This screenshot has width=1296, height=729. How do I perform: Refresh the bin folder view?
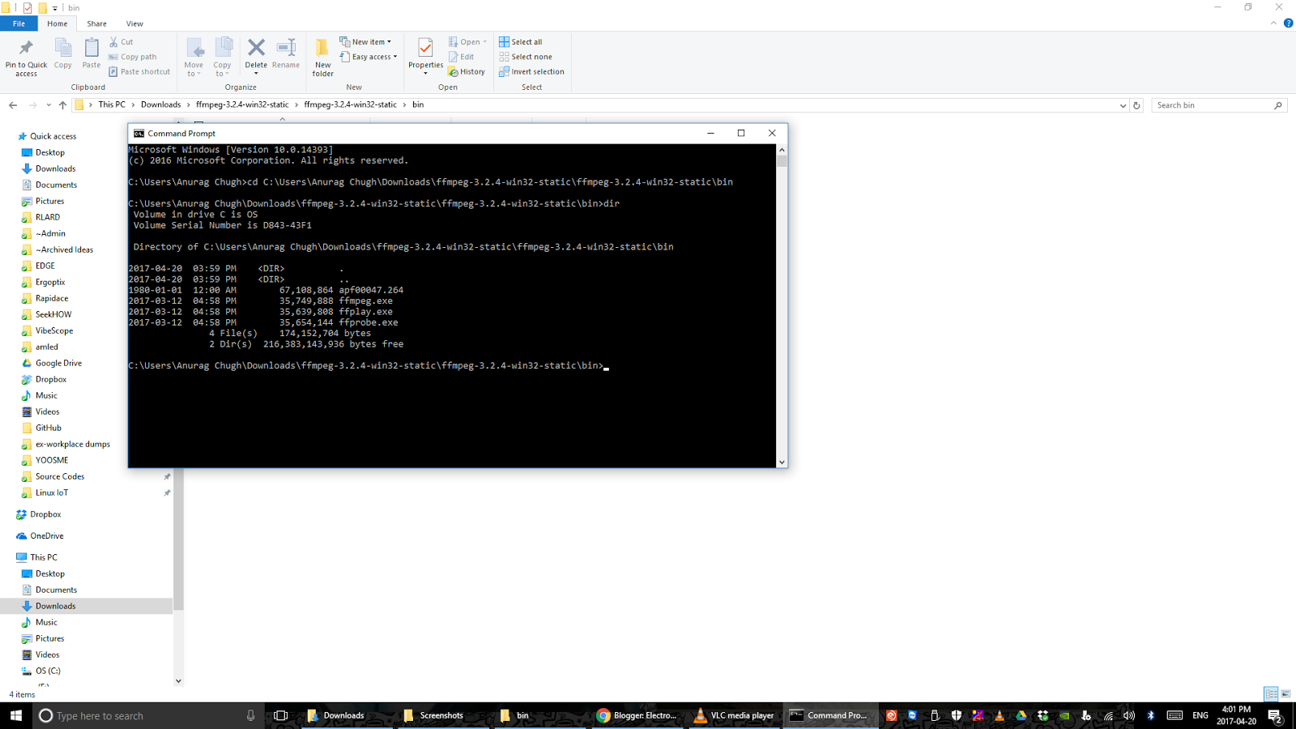(x=1136, y=105)
